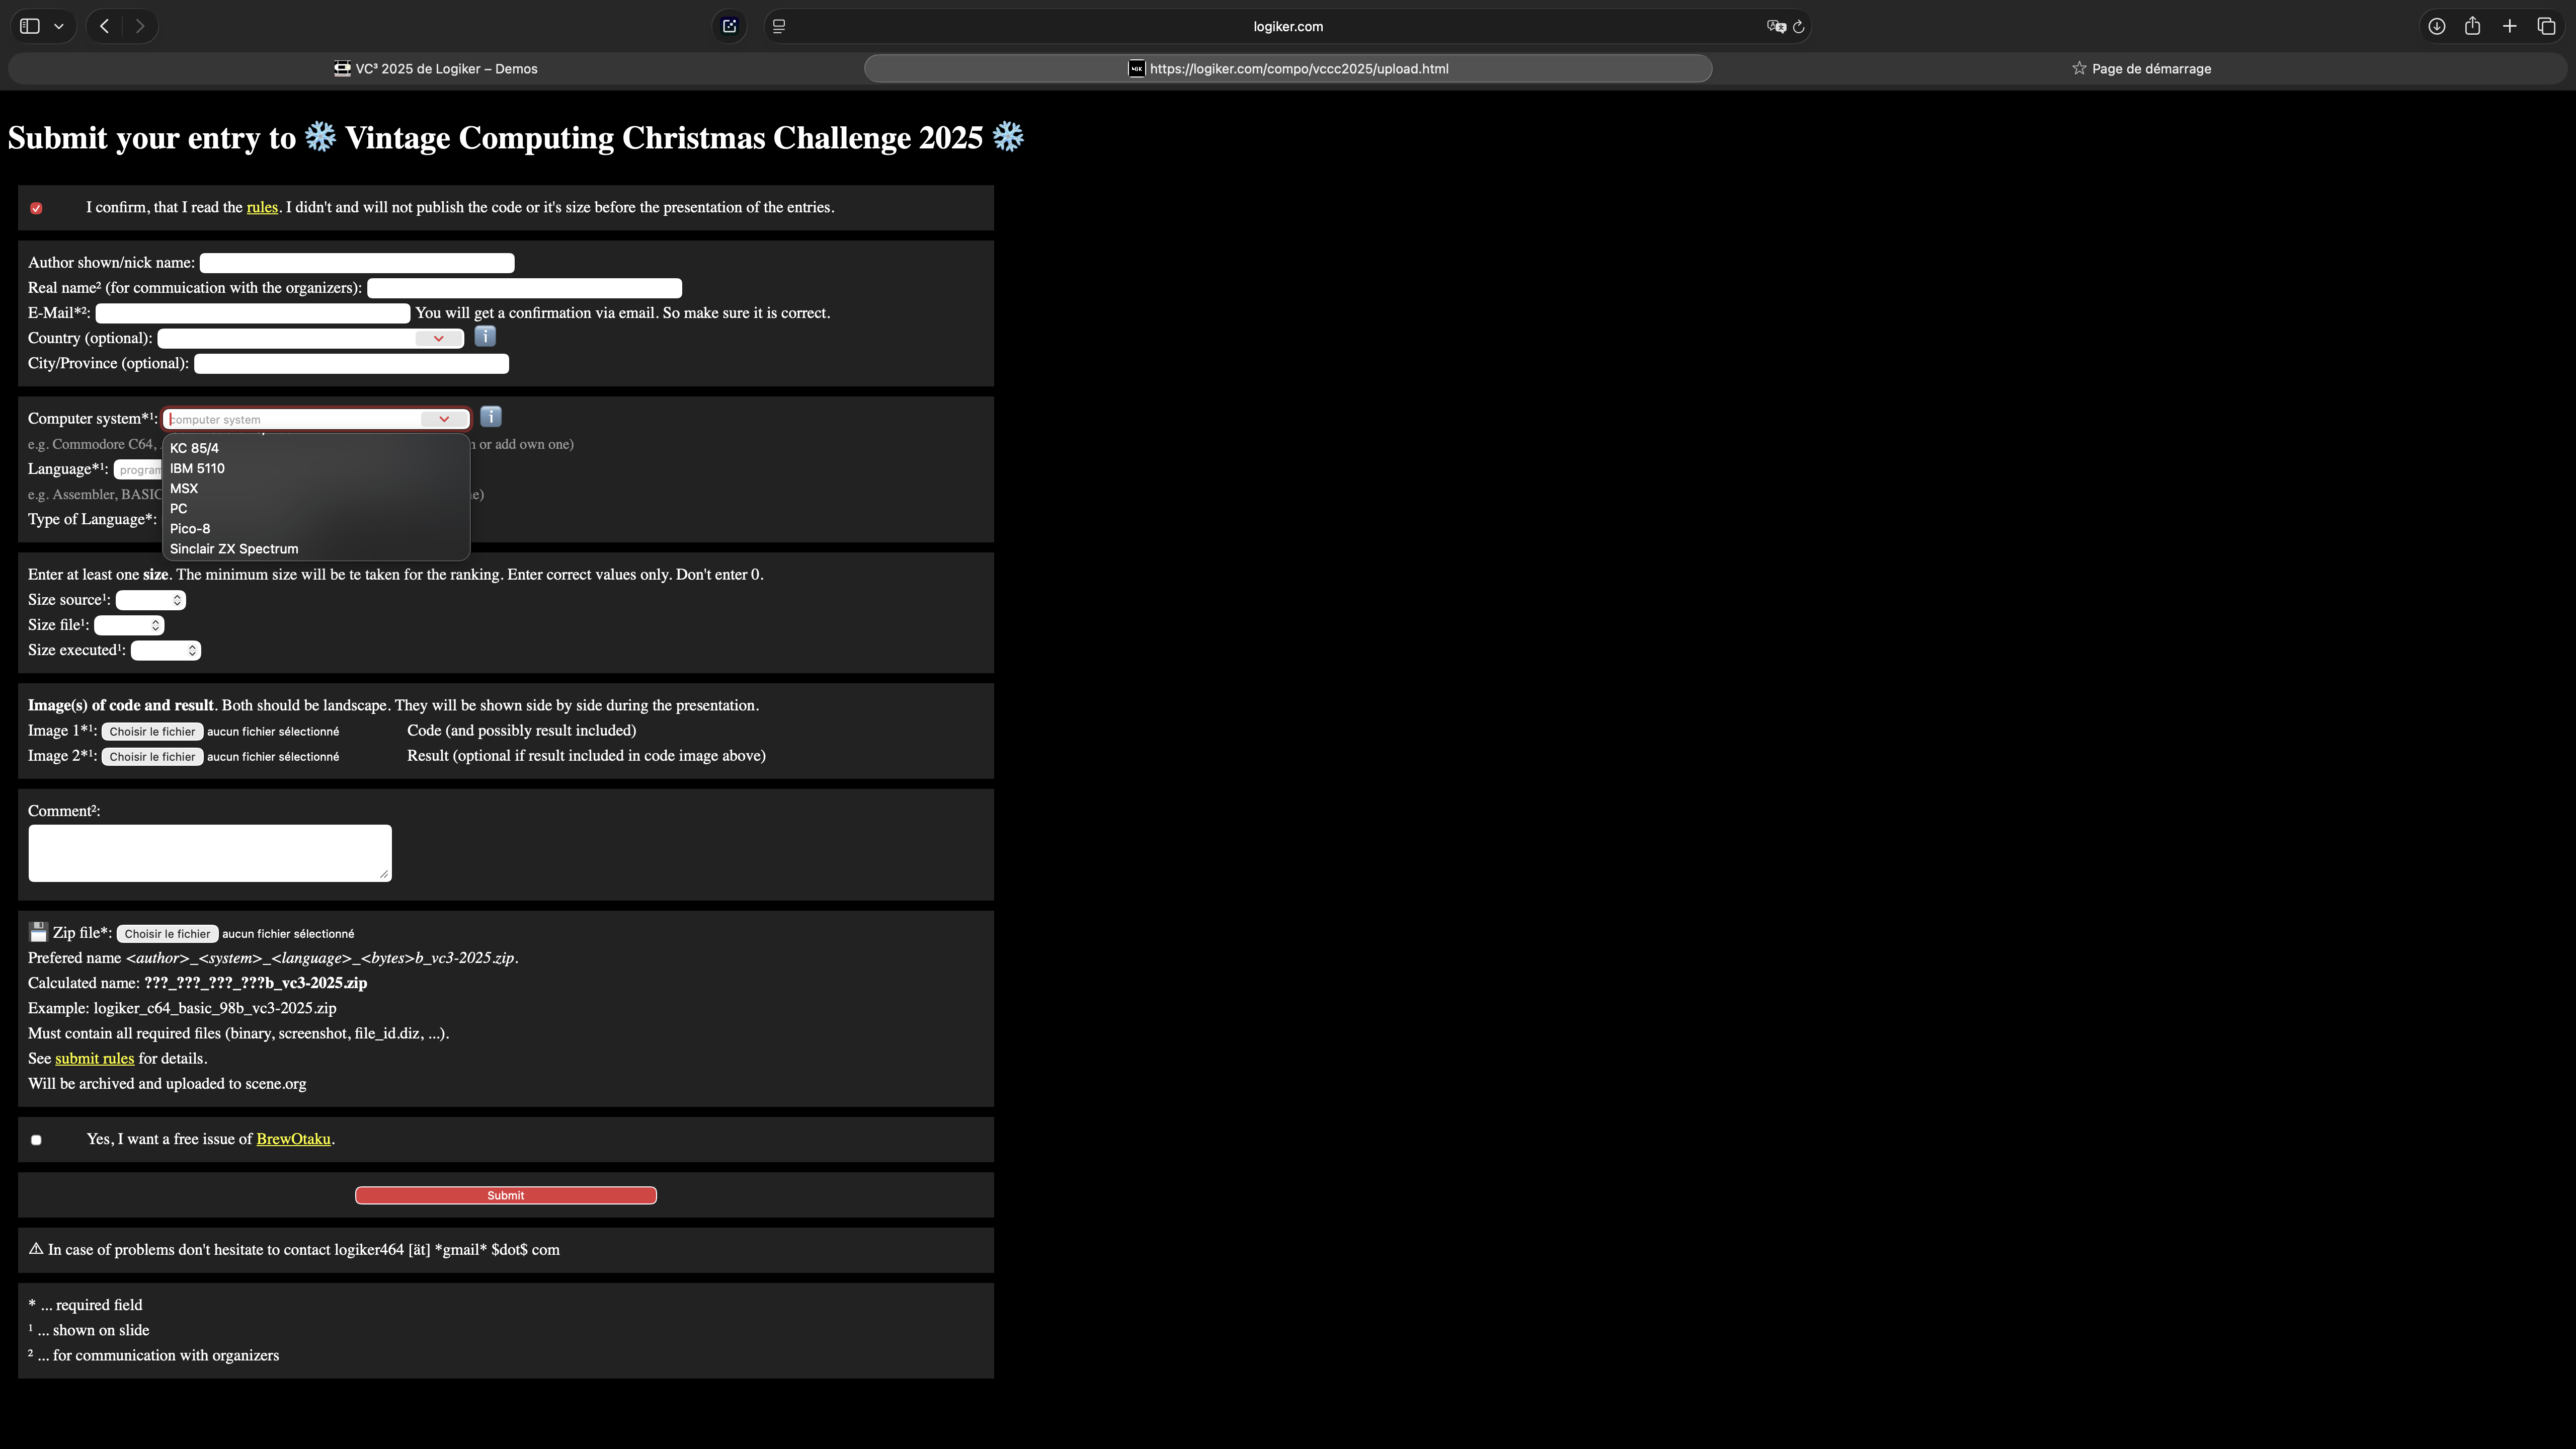Switch to the Page de démarrage tab

(x=2140, y=69)
